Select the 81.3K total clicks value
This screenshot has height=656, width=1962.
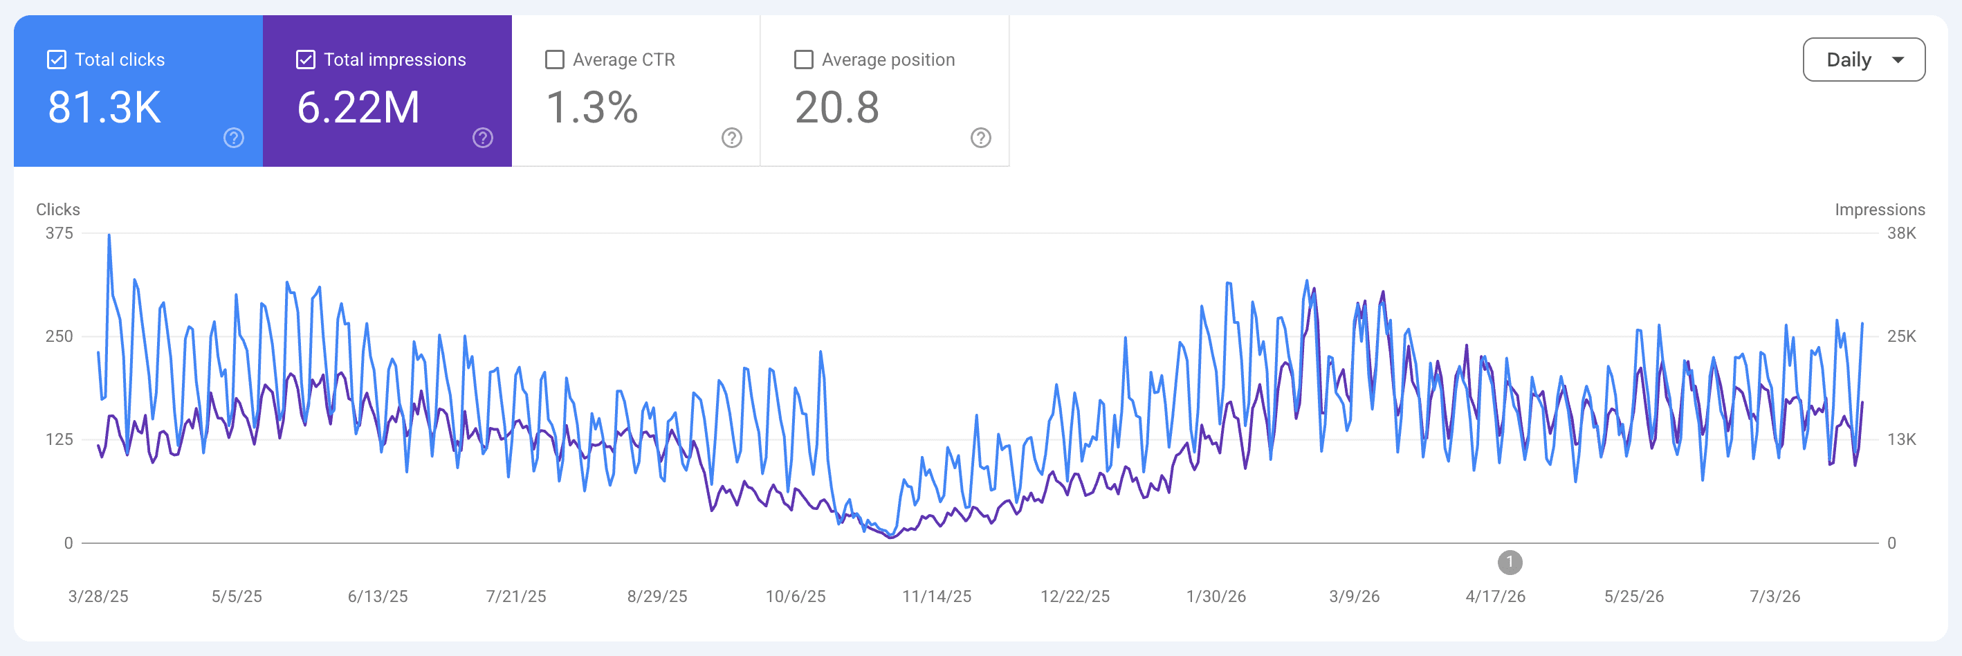(x=104, y=107)
